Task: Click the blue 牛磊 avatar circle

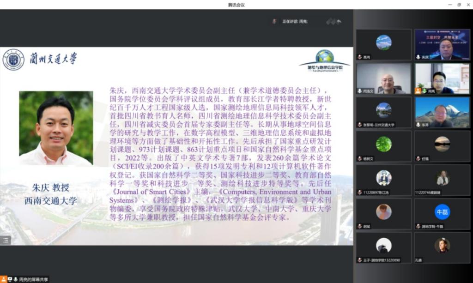Action: 442,212
